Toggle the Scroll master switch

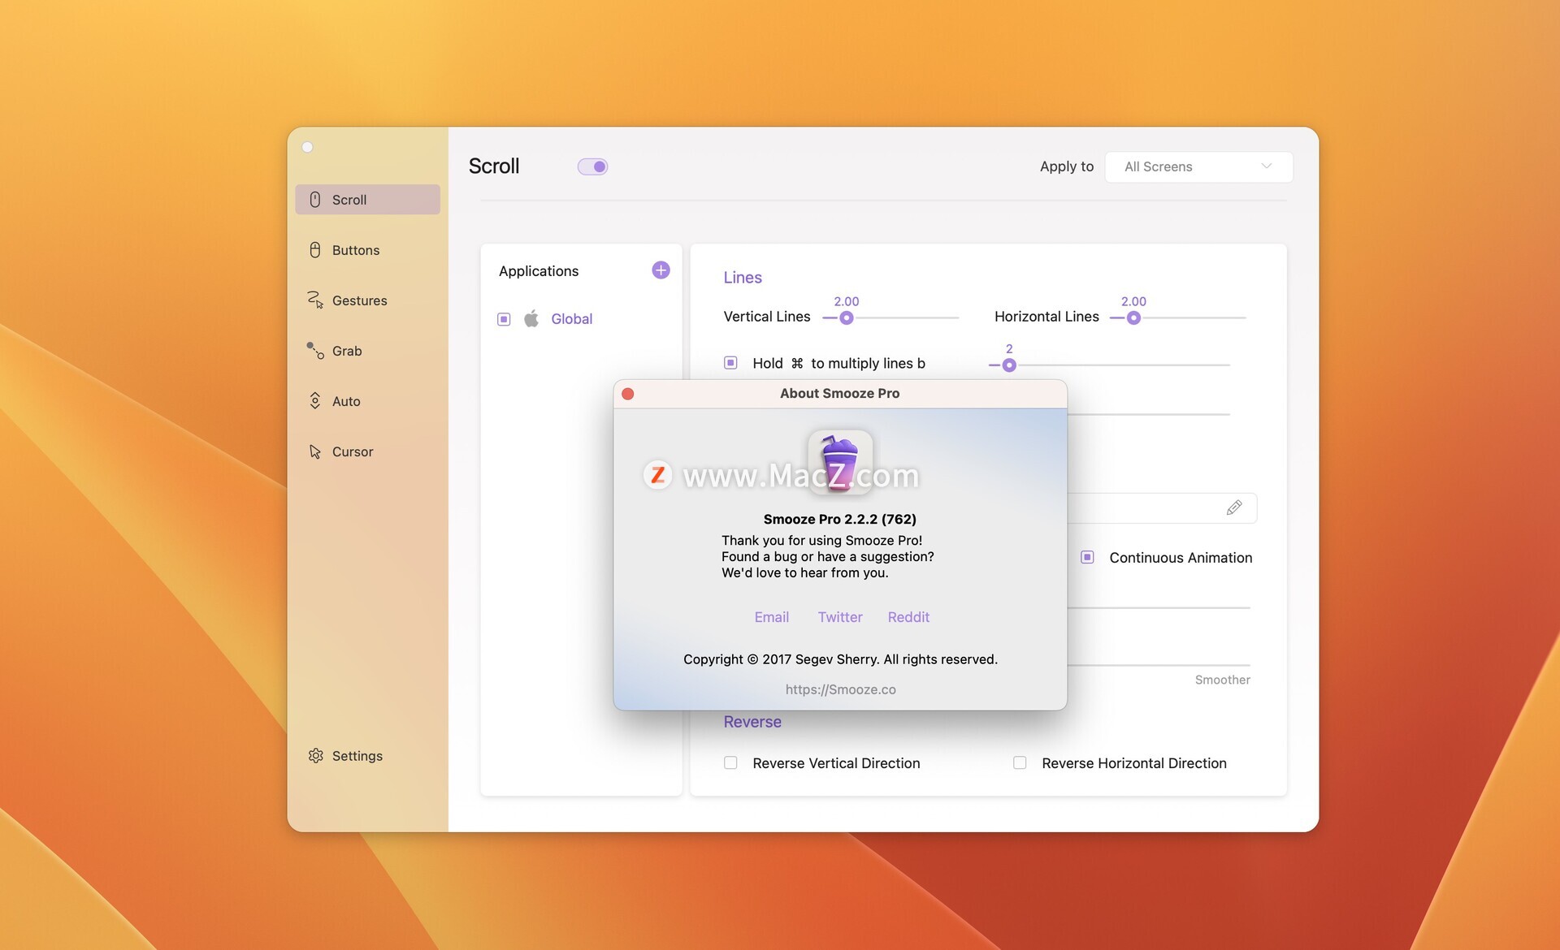tap(592, 166)
